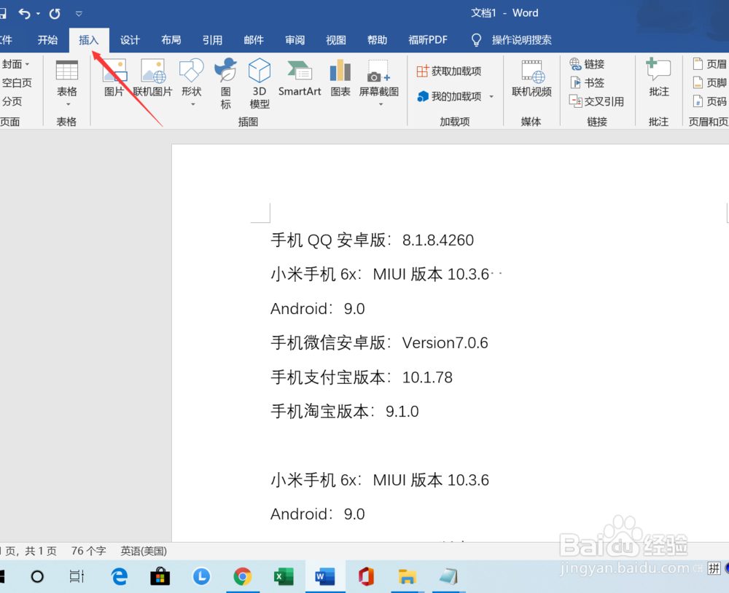The height and width of the screenshot is (593, 729).
Task: Insert a SmartArt graphic
Action: (300, 78)
